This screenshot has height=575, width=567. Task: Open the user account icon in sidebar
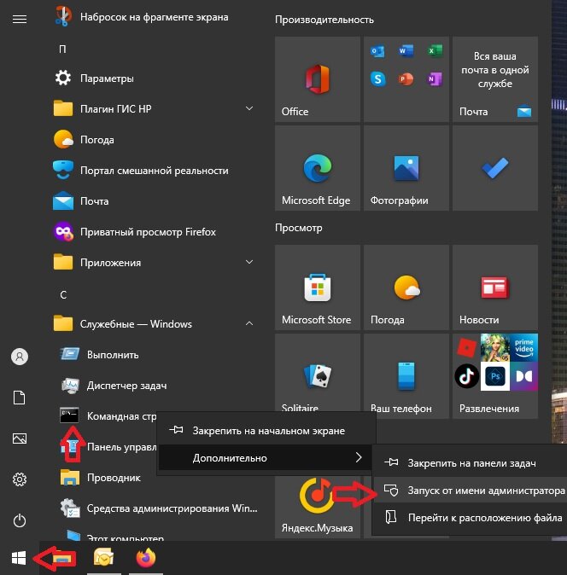click(20, 357)
